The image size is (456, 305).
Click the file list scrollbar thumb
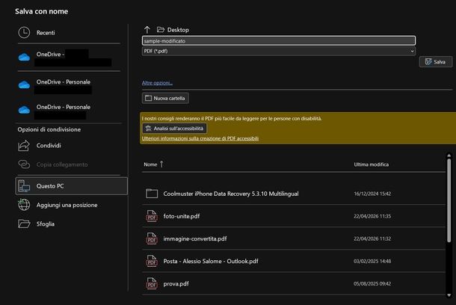(449, 200)
